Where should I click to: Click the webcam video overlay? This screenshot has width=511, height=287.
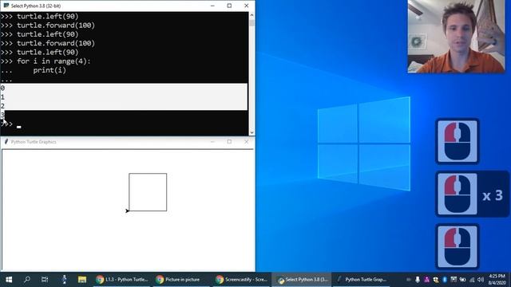click(x=456, y=37)
